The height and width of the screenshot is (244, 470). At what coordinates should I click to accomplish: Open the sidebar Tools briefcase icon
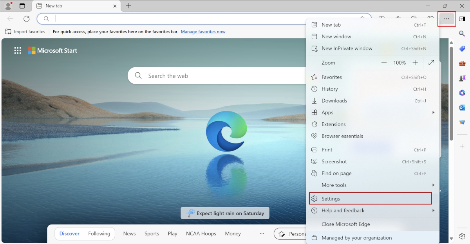(x=462, y=63)
